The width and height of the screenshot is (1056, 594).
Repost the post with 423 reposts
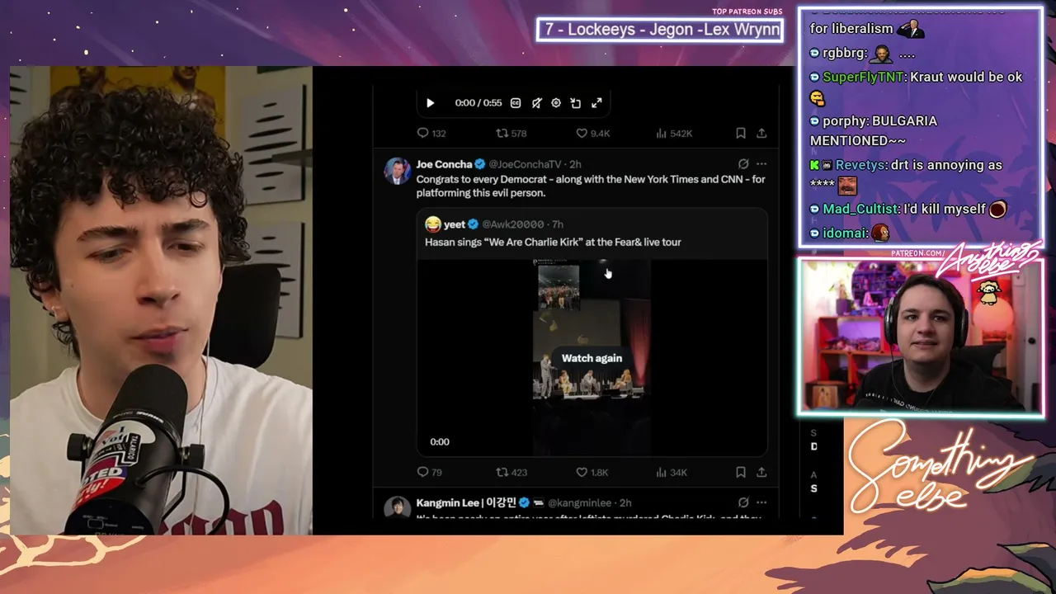pos(511,472)
